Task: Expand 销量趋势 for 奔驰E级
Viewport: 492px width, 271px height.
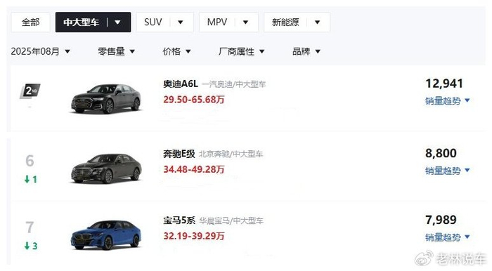Action: (448, 171)
